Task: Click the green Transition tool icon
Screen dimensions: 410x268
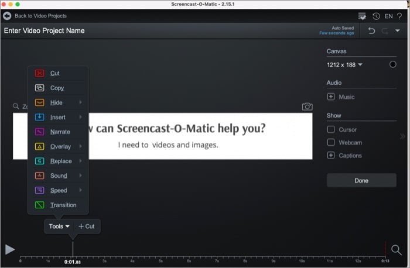Action: click(x=39, y=205)
